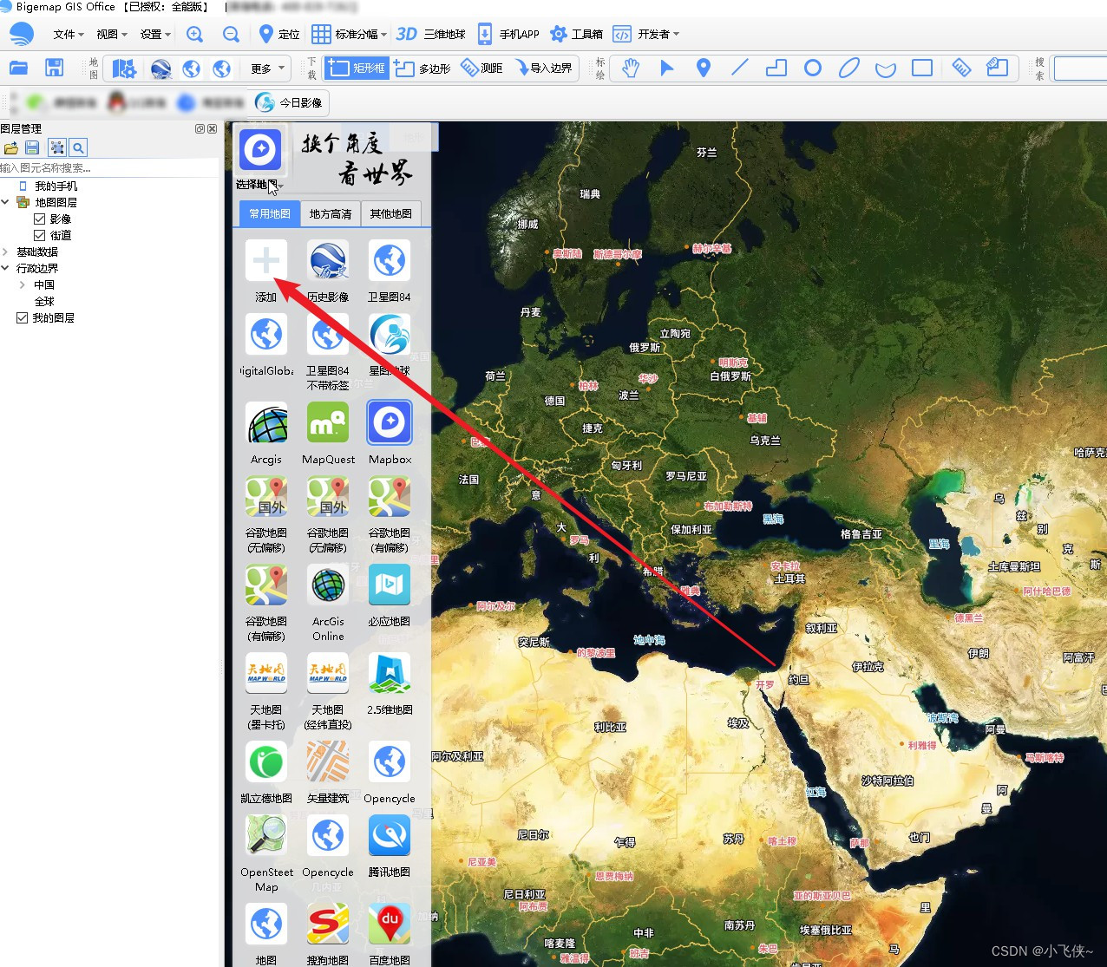
Task: Select the line drawing tool
Action: pos(740,68)
